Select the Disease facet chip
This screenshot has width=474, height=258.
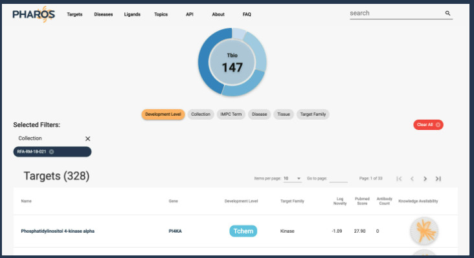click(260, 114)
